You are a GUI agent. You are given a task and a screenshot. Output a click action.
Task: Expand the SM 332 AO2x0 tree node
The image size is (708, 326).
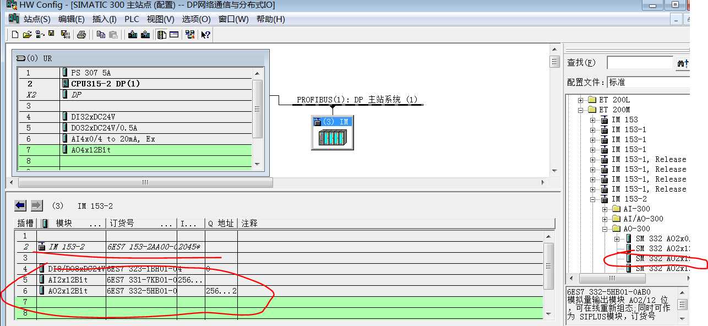pyautogui.click(x=617, y=238)
